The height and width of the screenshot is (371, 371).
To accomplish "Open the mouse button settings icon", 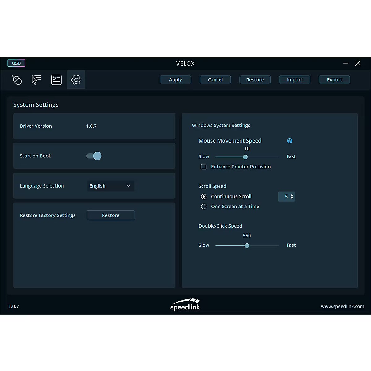I will 17,80.
